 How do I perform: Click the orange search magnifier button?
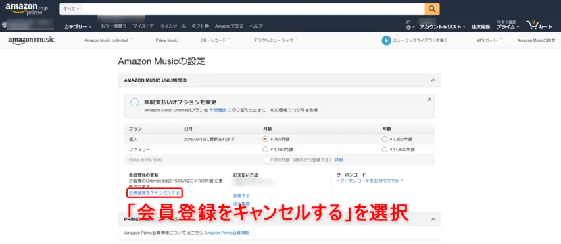(x=432, y=9)
